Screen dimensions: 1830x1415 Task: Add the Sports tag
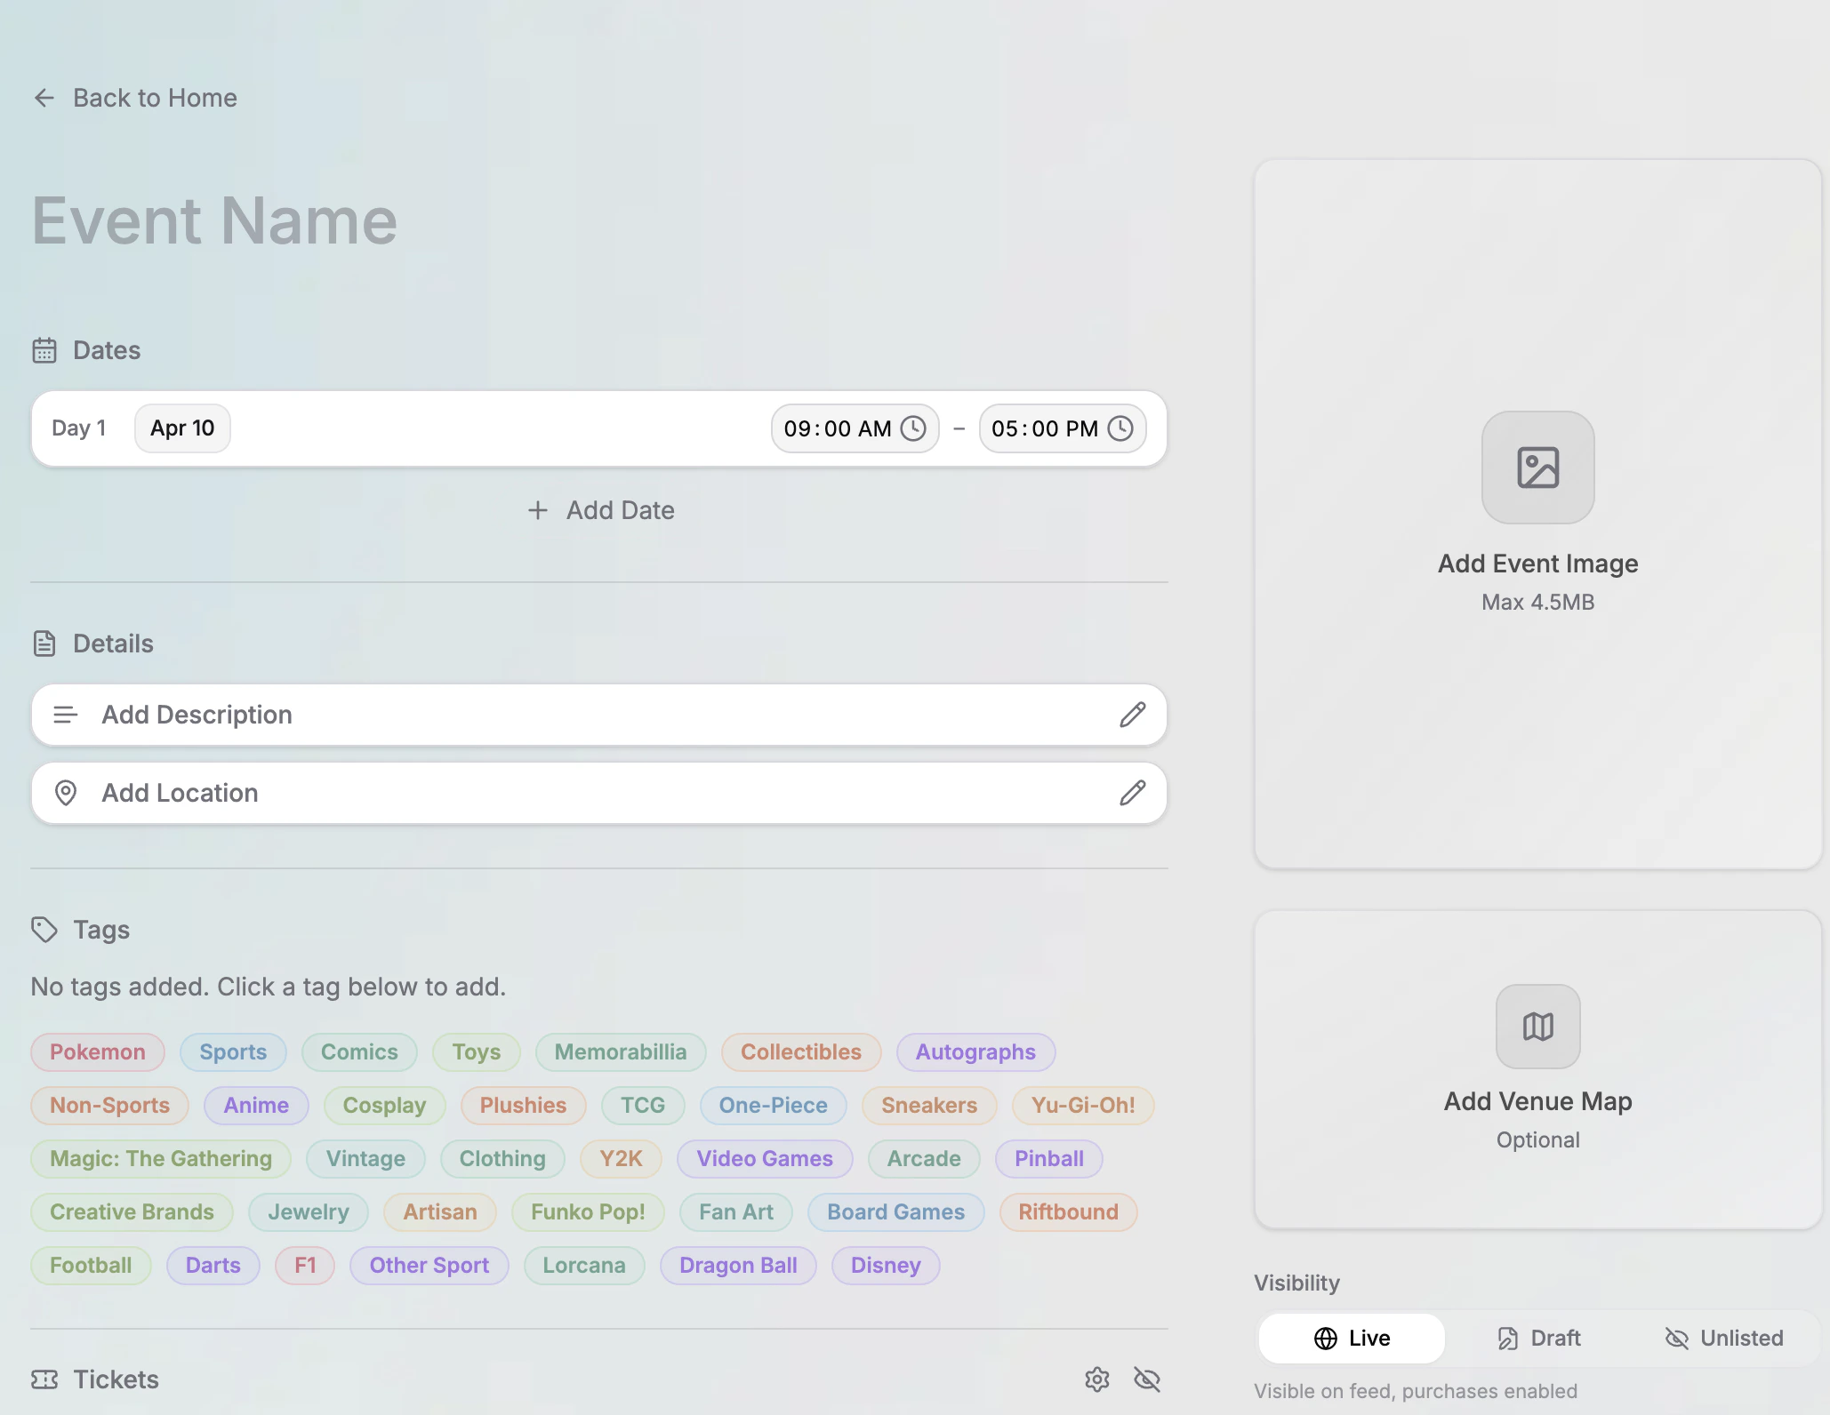pos(233,1052)
